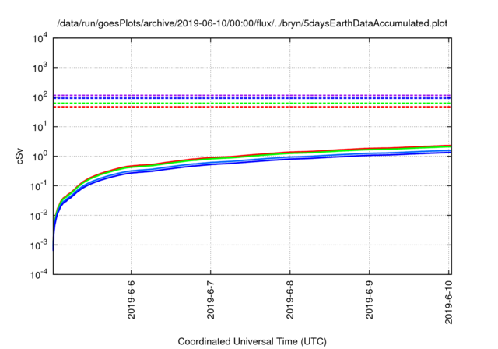Click the red dashed threshold line
The height and width of the screenshot is (349, 498).
pos(252,107)
